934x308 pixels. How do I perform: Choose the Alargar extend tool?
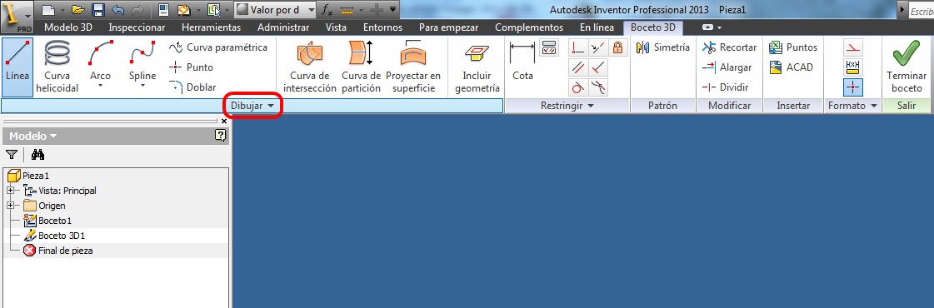coord(727,67)
